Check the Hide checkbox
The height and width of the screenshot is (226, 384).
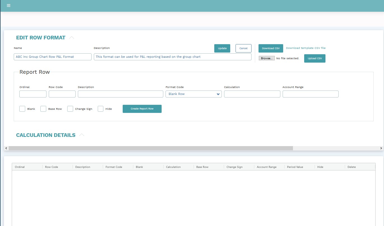(101, 109)
